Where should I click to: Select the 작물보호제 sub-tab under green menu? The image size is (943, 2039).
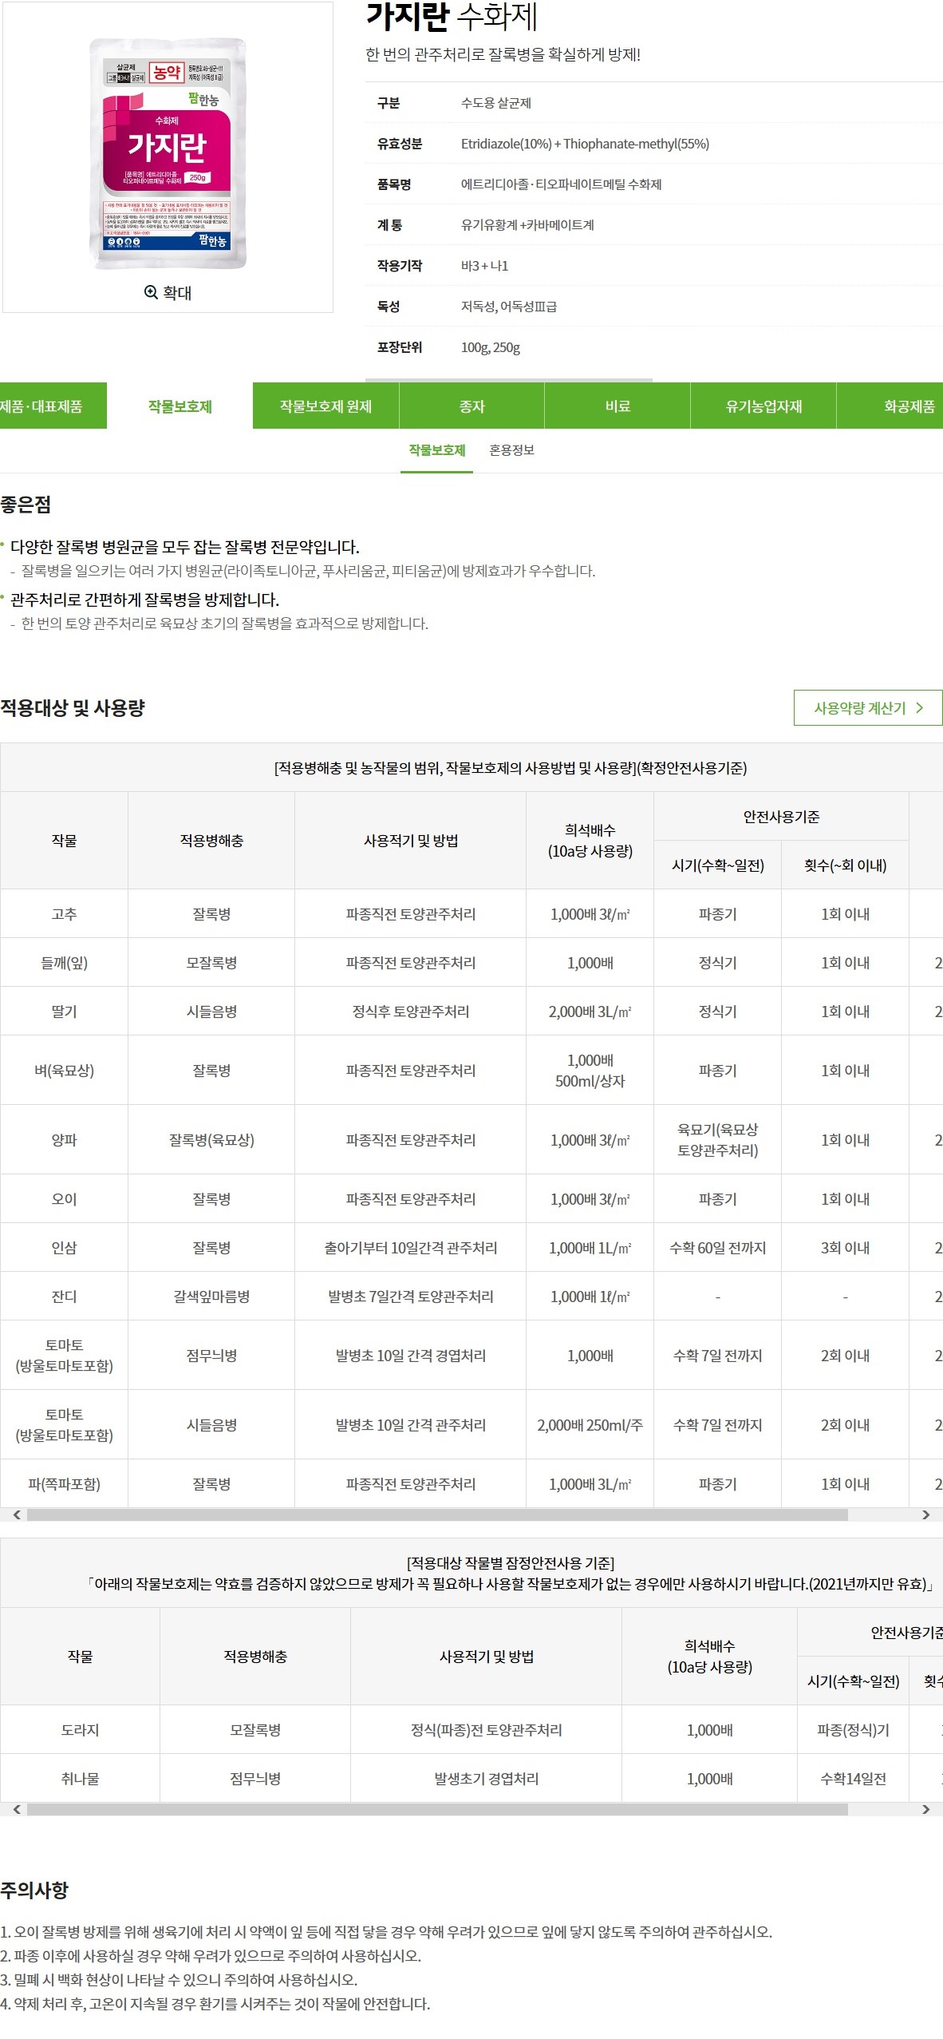tap(436, 451)
